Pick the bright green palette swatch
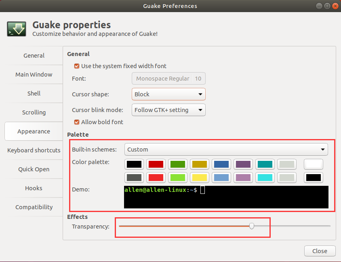 178,177
